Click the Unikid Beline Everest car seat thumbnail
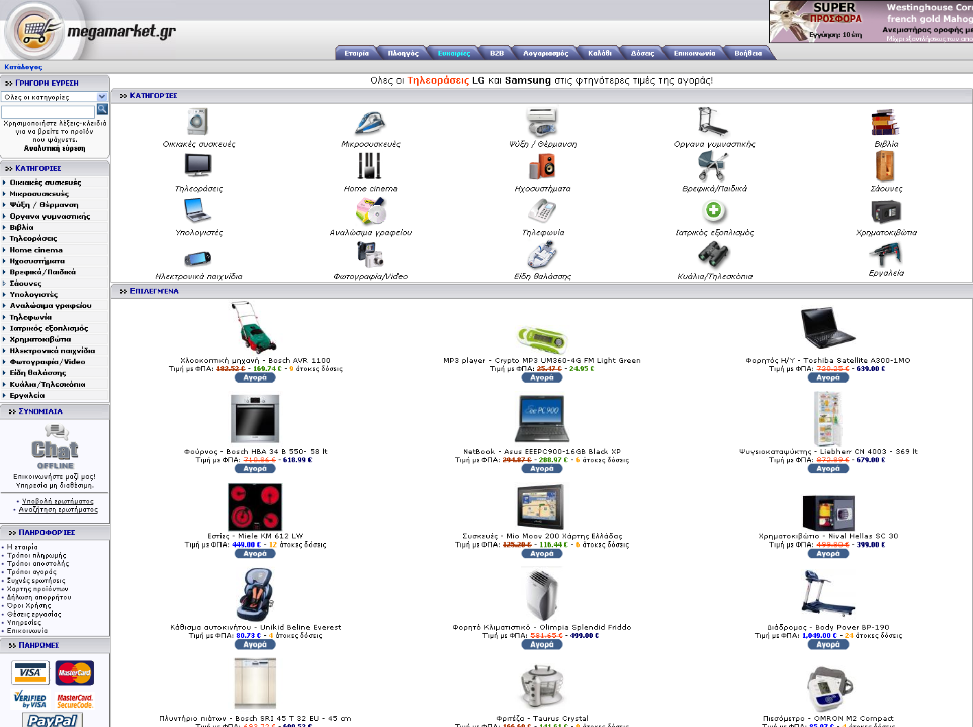The width and height of the screenshot is (973, 727). coord(255,594)
